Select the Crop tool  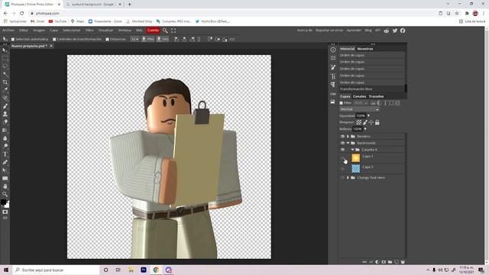pos(5,82)
